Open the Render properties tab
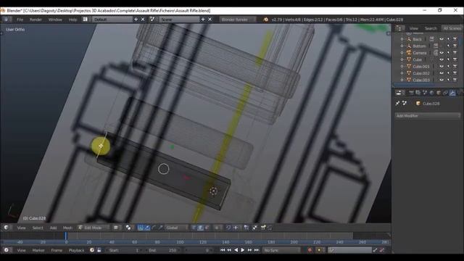Image resolution: width=464 pixels, height=261 pixels. [x=411, y=93]
